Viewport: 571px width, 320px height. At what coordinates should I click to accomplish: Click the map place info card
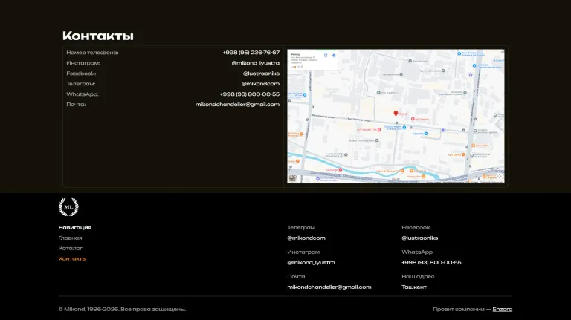pyautogui.click(x=314, y=60)
